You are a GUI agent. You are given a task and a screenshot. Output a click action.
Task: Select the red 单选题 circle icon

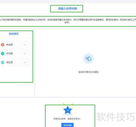tap(3, 45)
